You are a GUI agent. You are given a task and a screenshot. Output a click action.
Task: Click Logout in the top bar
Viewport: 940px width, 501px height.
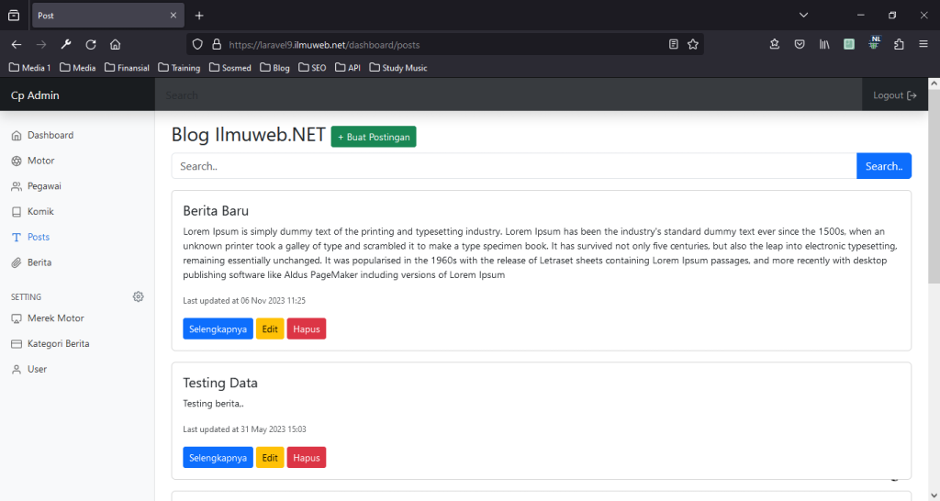click(x=894, y=95)
